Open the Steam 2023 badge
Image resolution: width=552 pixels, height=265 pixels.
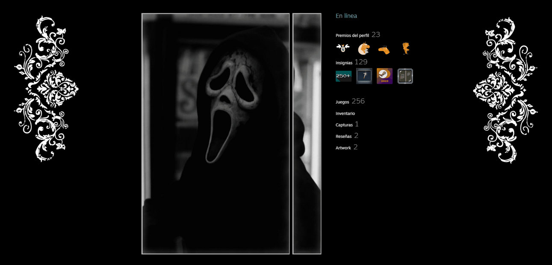pos(384,76)
